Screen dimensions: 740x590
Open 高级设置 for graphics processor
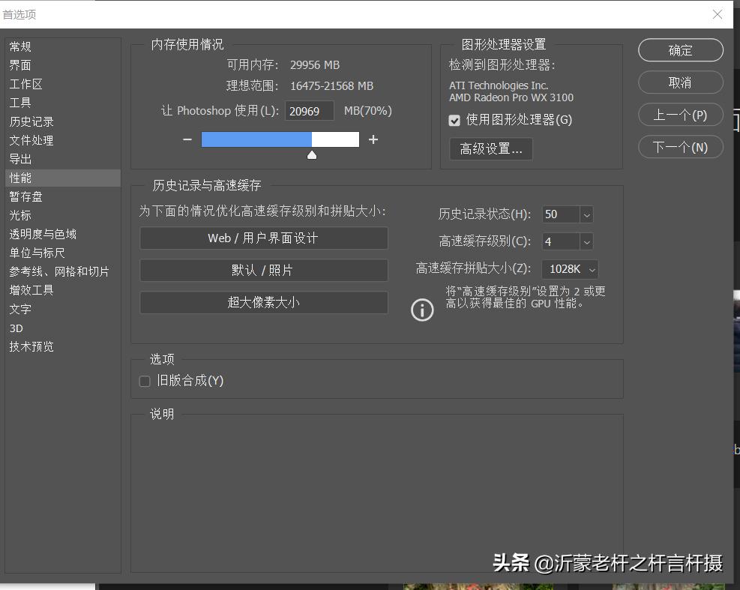[491, 148]
